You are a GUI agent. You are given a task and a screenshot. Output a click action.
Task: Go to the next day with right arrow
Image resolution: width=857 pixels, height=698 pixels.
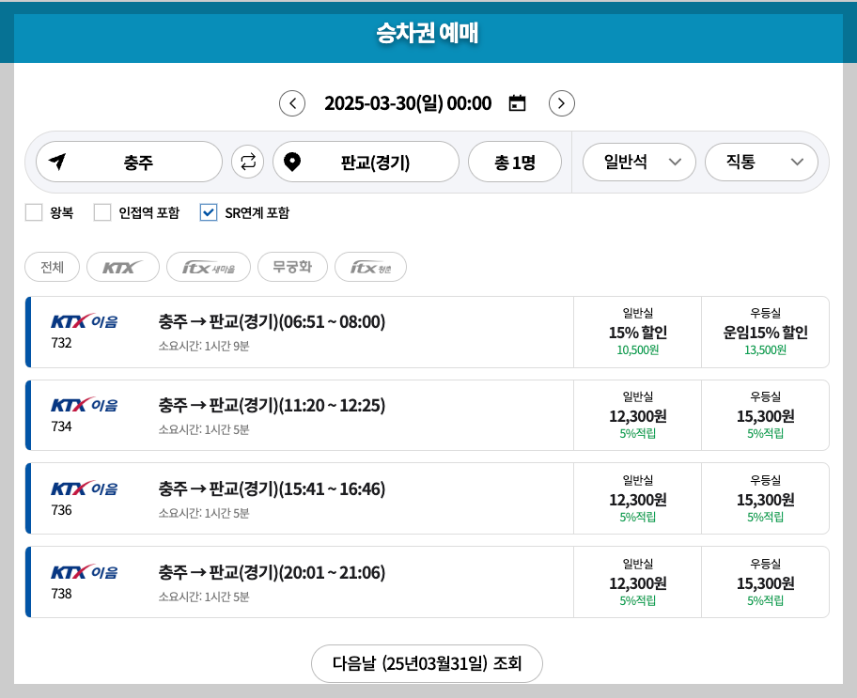click(562, 103)
